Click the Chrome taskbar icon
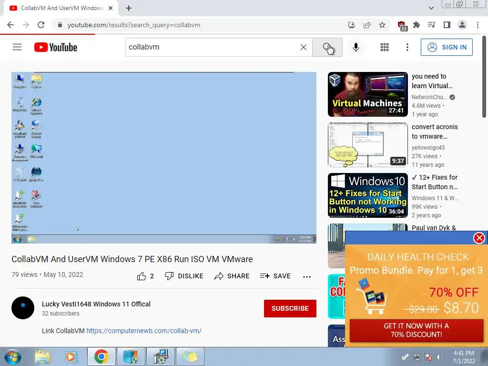The image size is (488, 366). 101,356
